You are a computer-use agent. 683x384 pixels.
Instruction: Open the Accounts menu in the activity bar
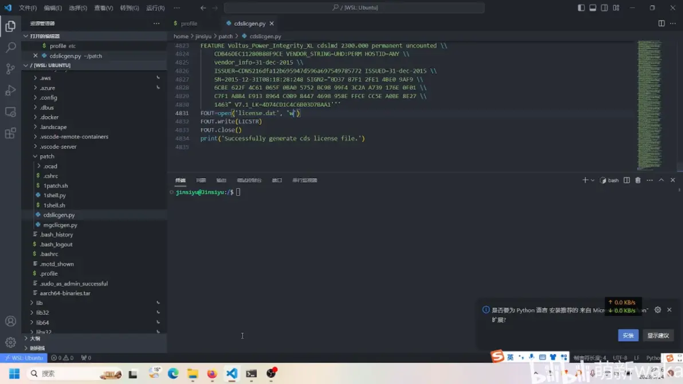tap(10, 322)
